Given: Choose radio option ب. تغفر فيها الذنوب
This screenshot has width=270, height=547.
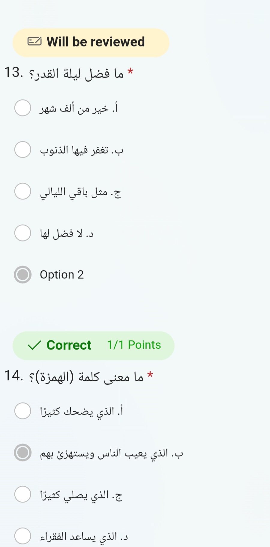Looking at the screenshot, I should pos(23,149).
